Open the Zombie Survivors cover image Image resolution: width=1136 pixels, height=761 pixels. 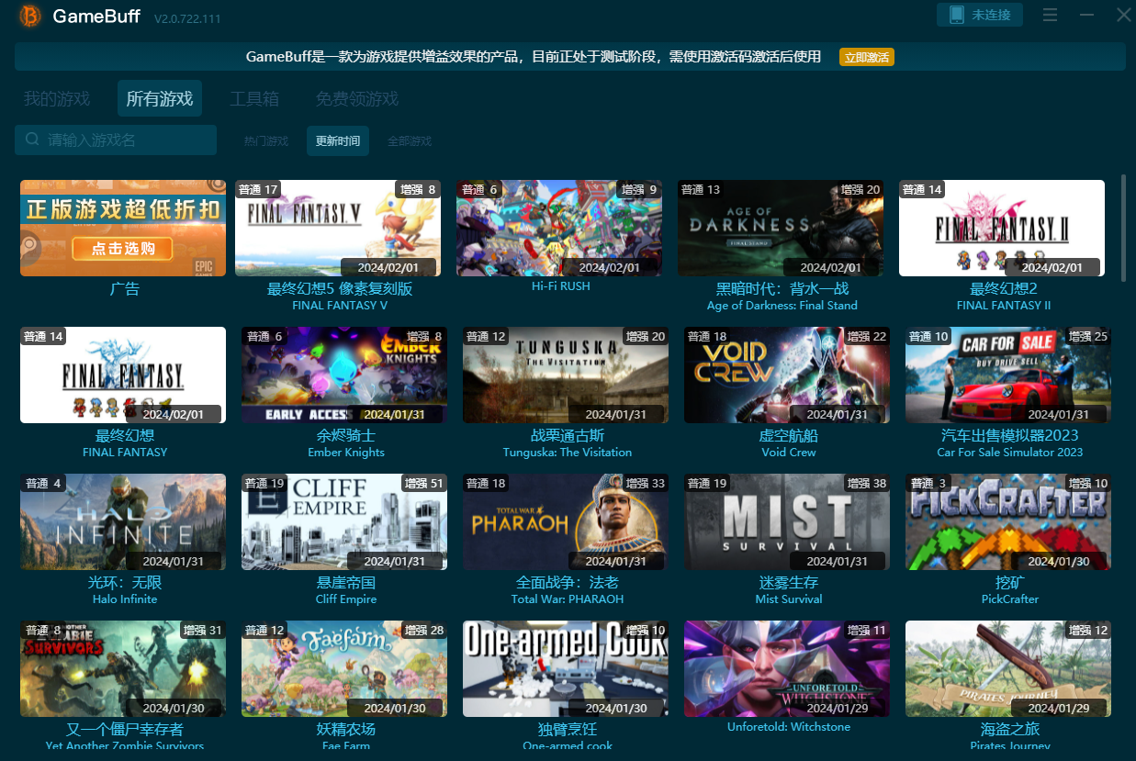pyautogui.click(x=123, y=668)
